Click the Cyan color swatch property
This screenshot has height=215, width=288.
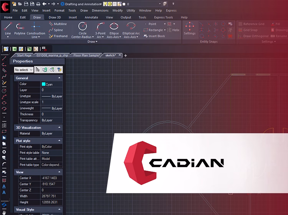(43, 84)
